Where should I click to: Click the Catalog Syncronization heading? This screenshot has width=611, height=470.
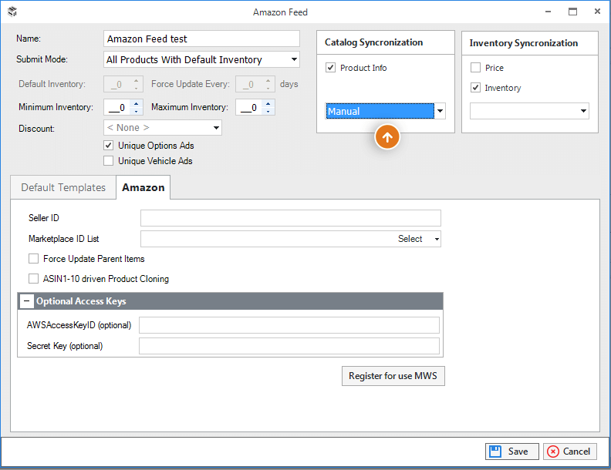click(373, 42)
